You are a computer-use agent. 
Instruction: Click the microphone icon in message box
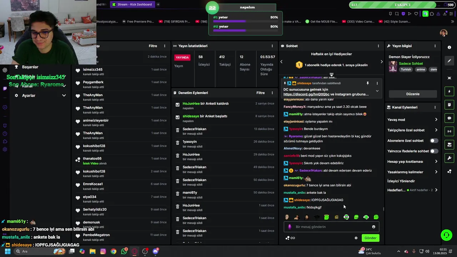pyautogui.click(x=290, y=227)
